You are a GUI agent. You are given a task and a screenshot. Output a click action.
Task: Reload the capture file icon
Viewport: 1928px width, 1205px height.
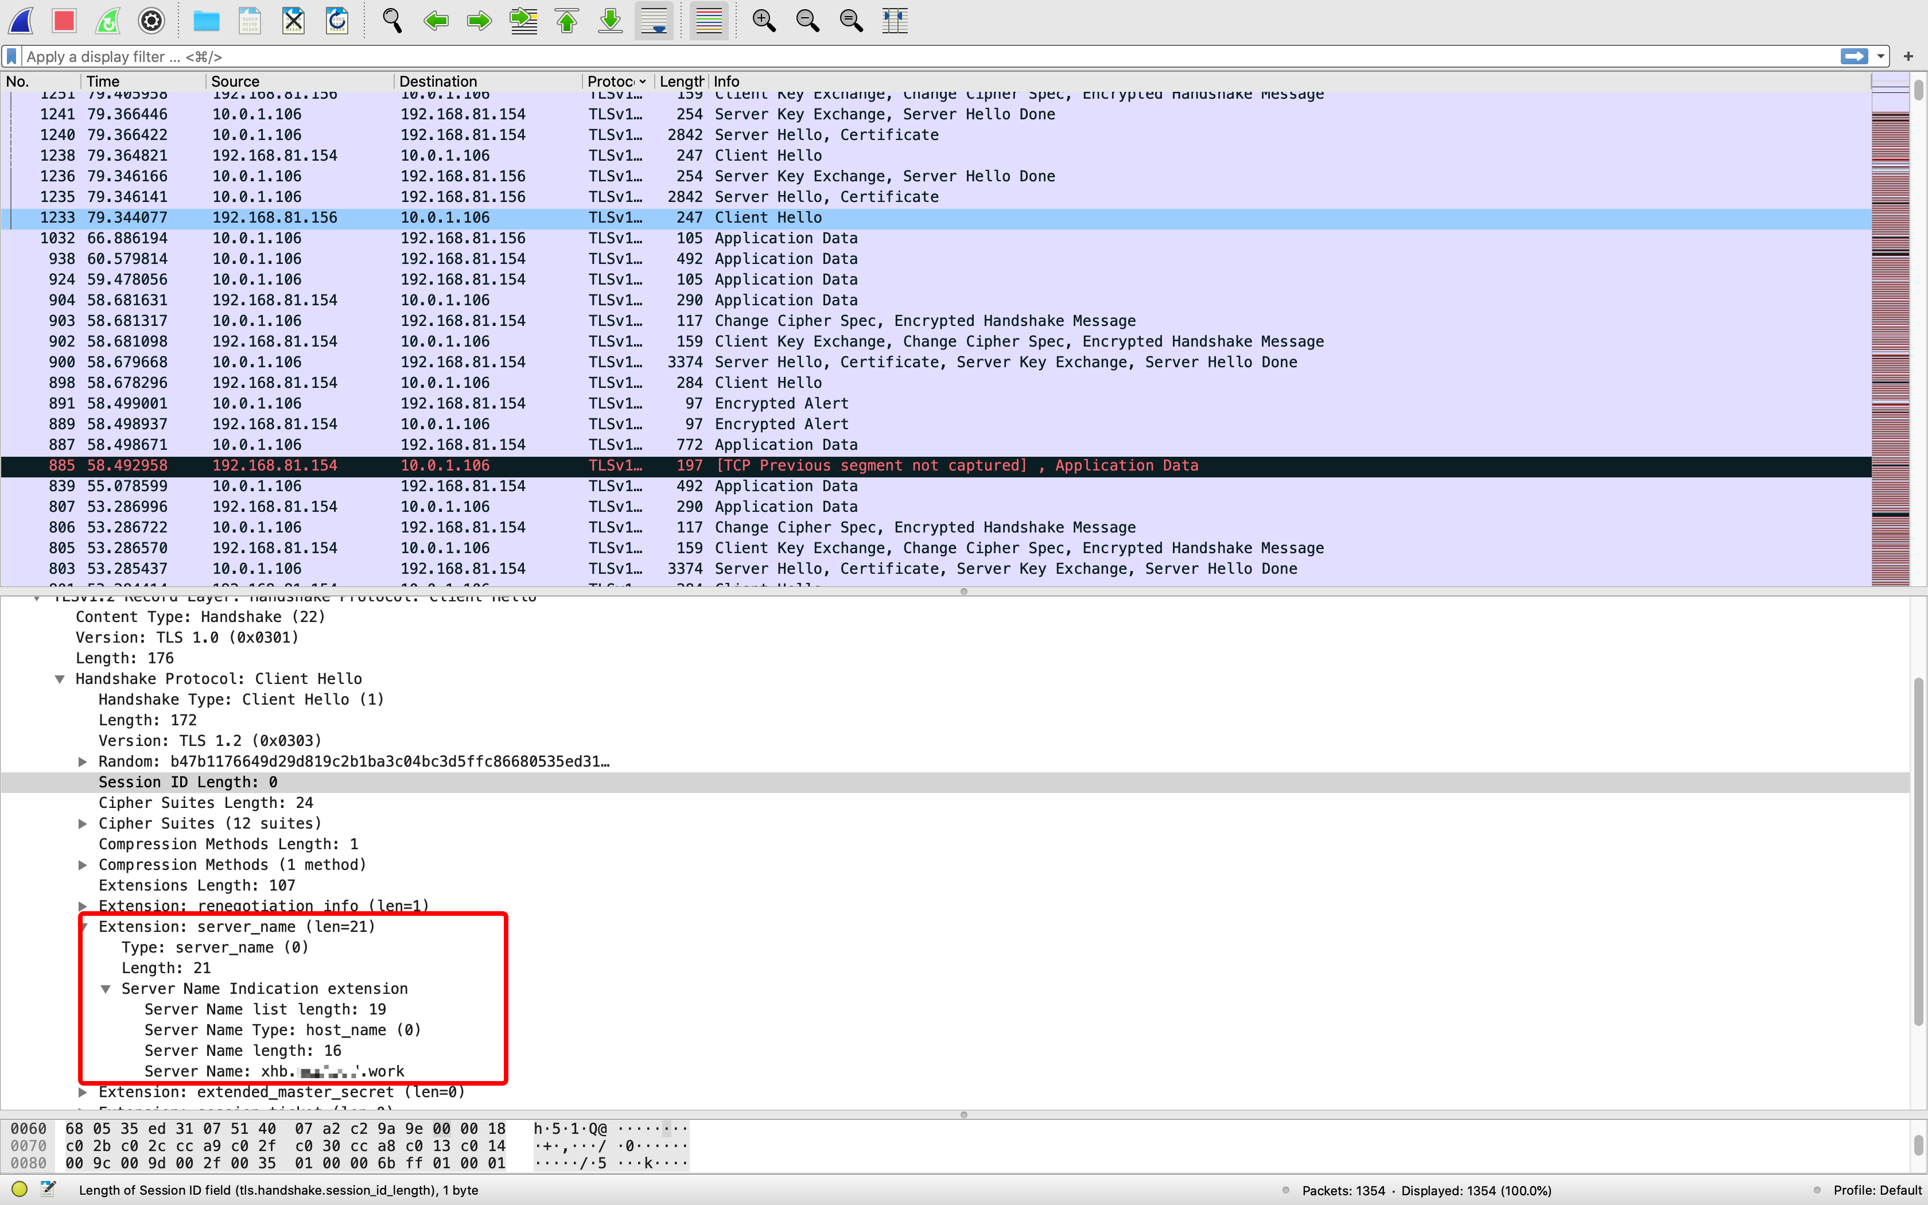[x=337, y=21]
